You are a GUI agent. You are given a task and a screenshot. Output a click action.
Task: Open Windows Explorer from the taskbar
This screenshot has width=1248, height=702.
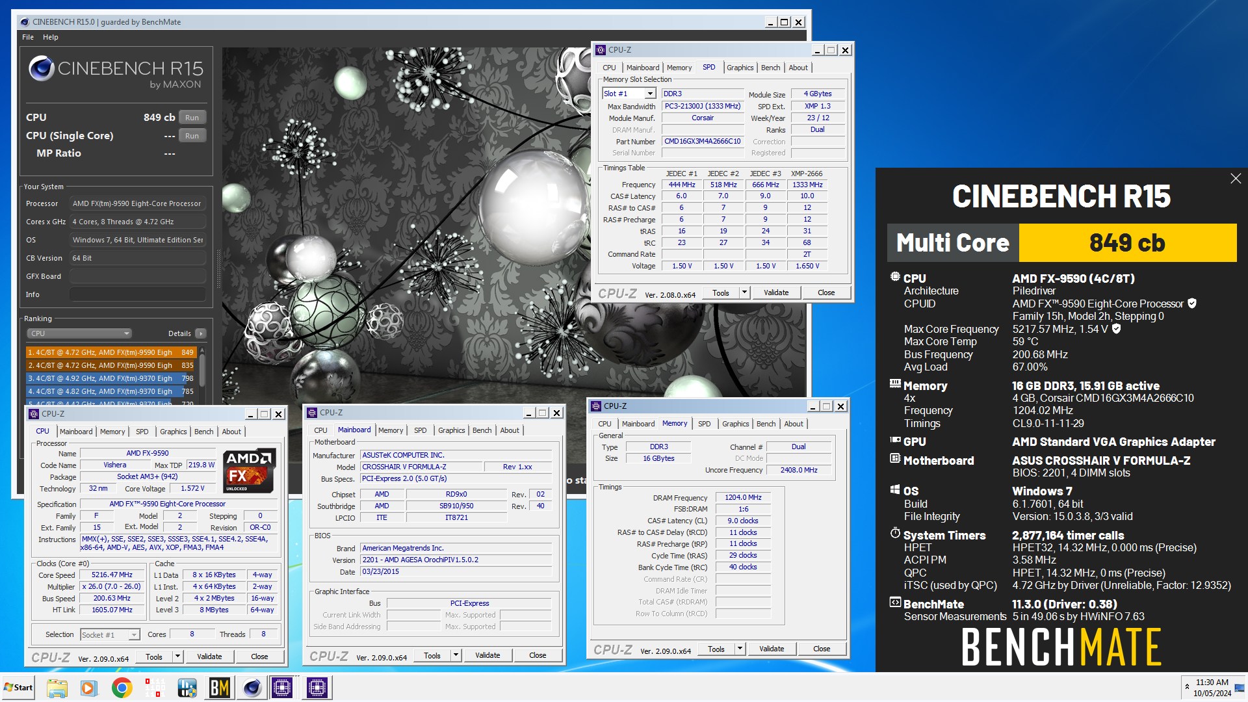tap(57, 688)
